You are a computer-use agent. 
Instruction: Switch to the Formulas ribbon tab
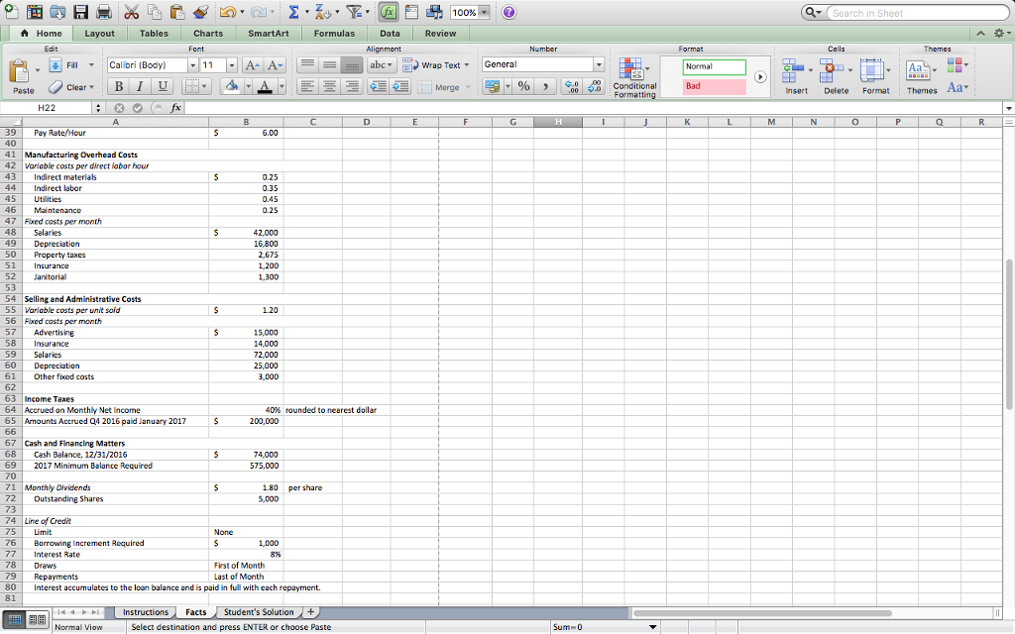[334, 34]
